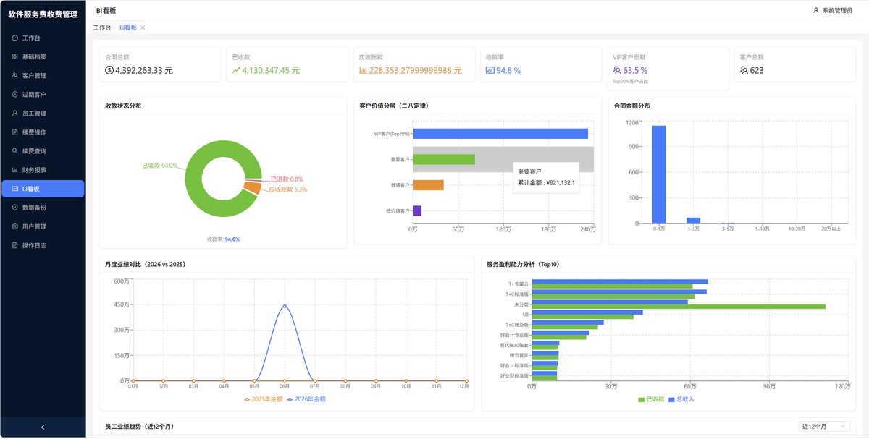Image resolution: width=869 pixels, height=439 pixels.
Task: Click the 工作台 sidebar icon
Action: click(15, 38)
